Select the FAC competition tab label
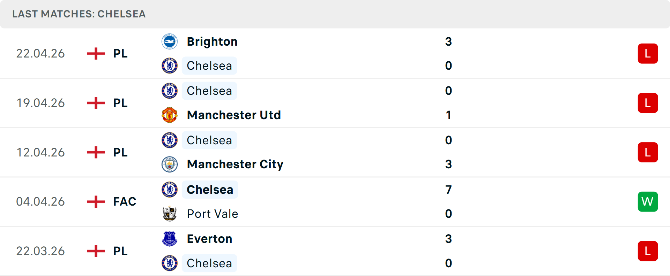The width and height of the screenshot is (670, 276). [124, 201]
